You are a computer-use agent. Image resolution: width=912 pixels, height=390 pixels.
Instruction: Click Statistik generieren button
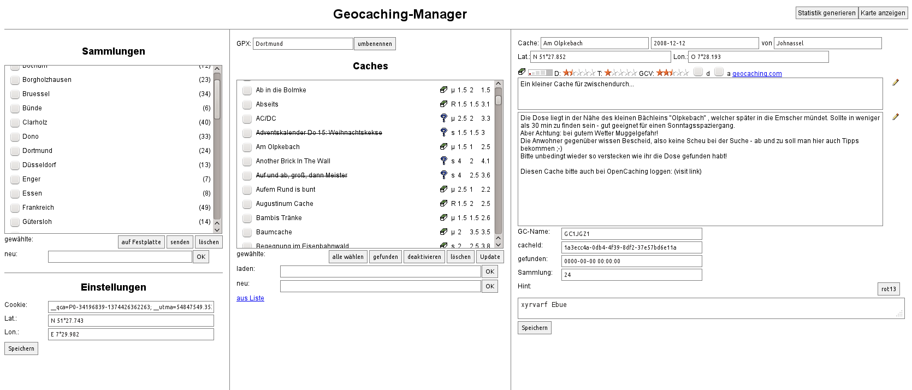coord(827,13)
